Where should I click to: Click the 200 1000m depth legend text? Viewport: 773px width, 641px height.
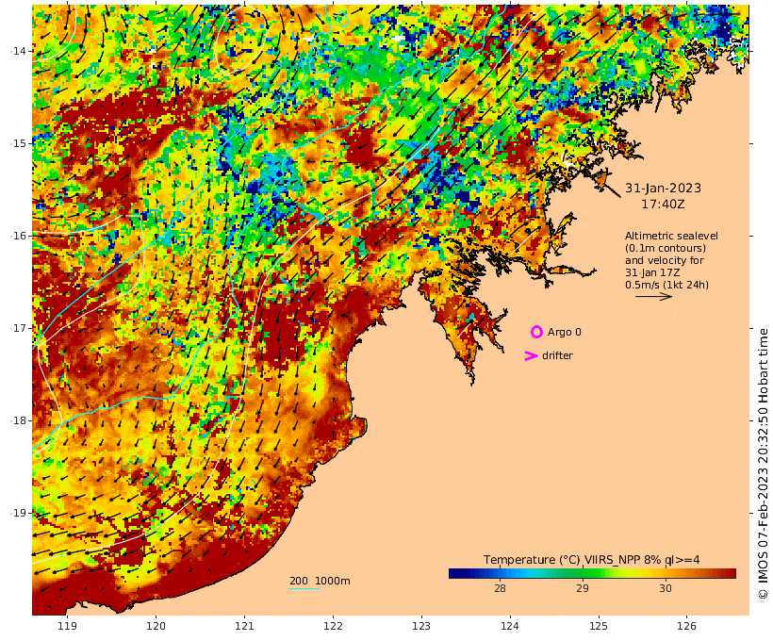pos(320,581)
